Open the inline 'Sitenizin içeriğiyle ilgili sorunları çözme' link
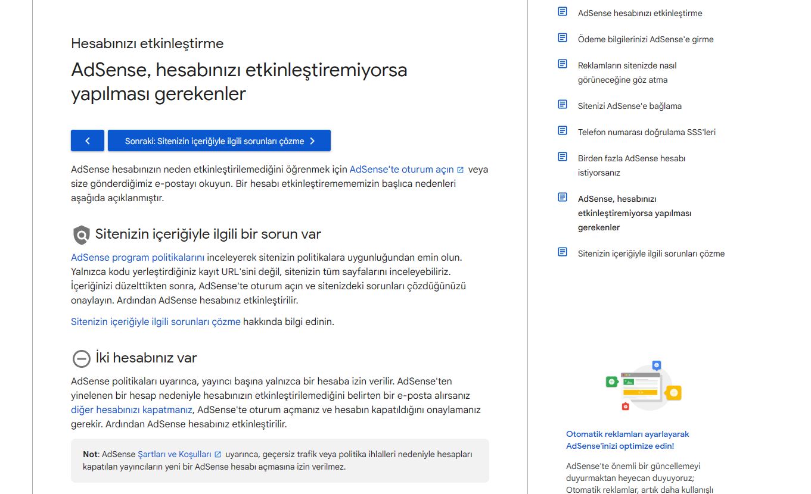Screen dimensions: 811x494 pos(156,321)
